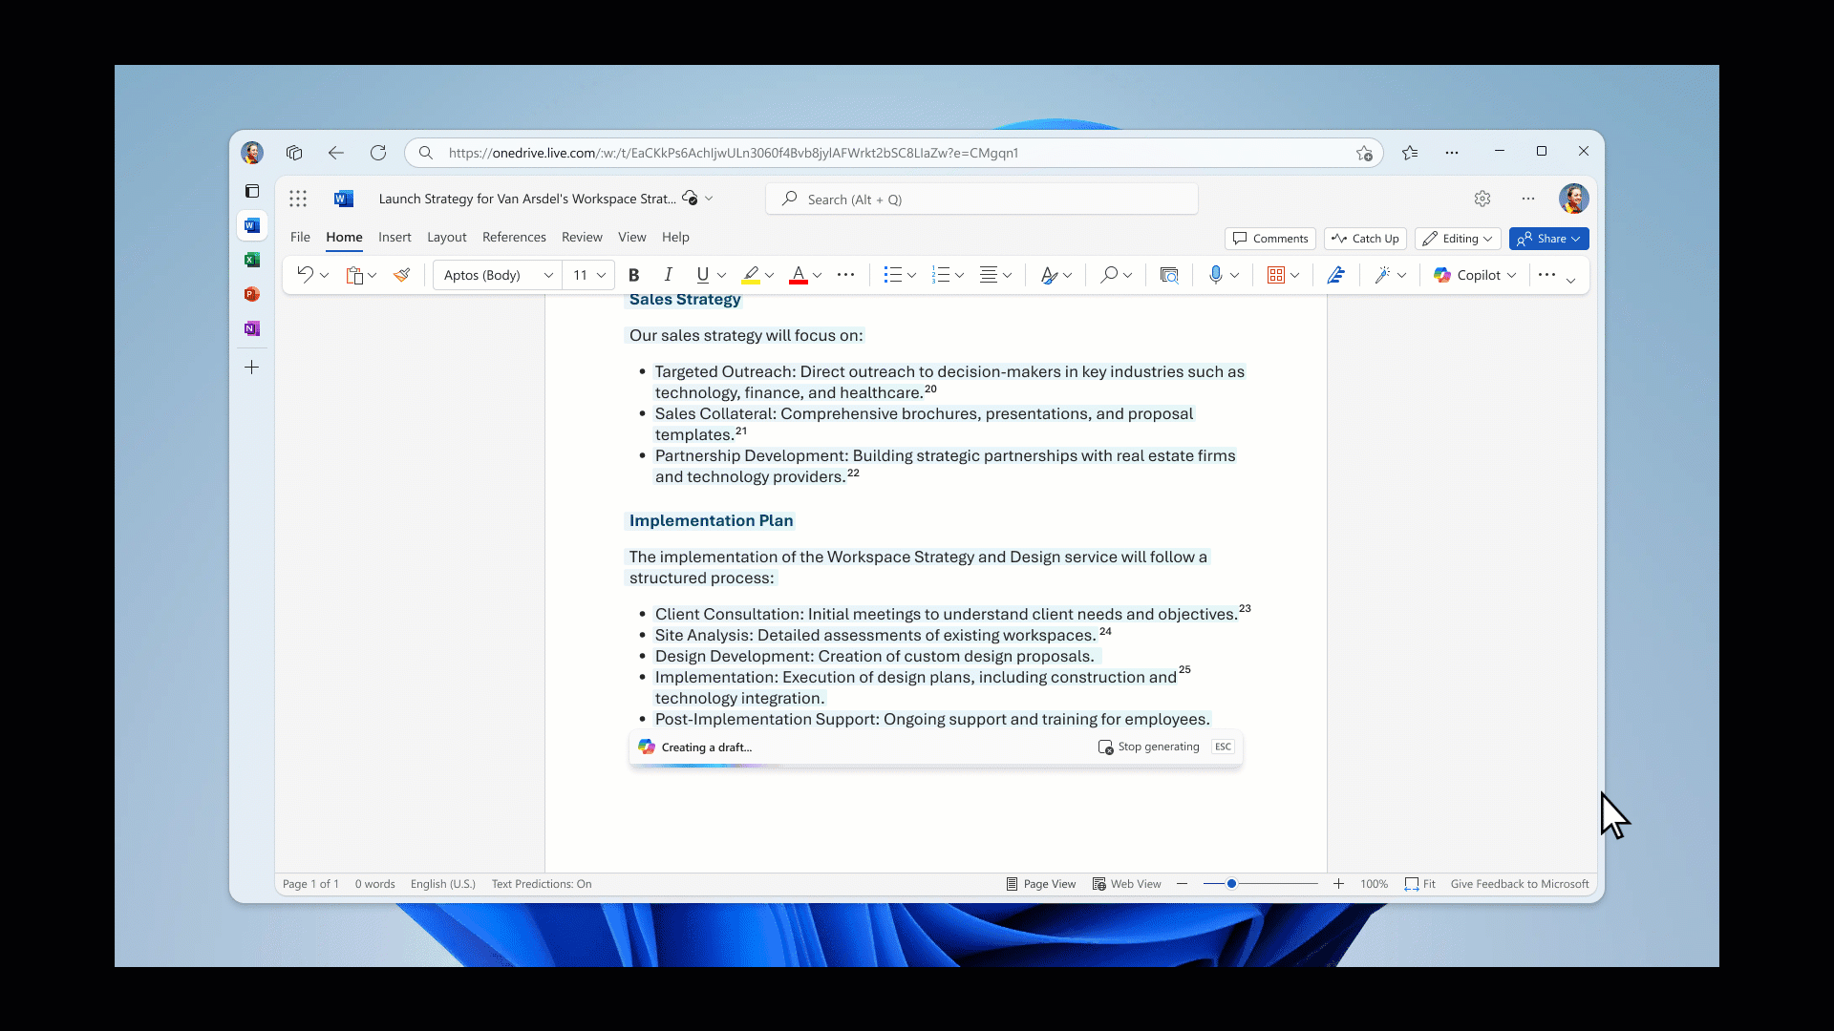Show more font options ellipsis

coord(845,275)
